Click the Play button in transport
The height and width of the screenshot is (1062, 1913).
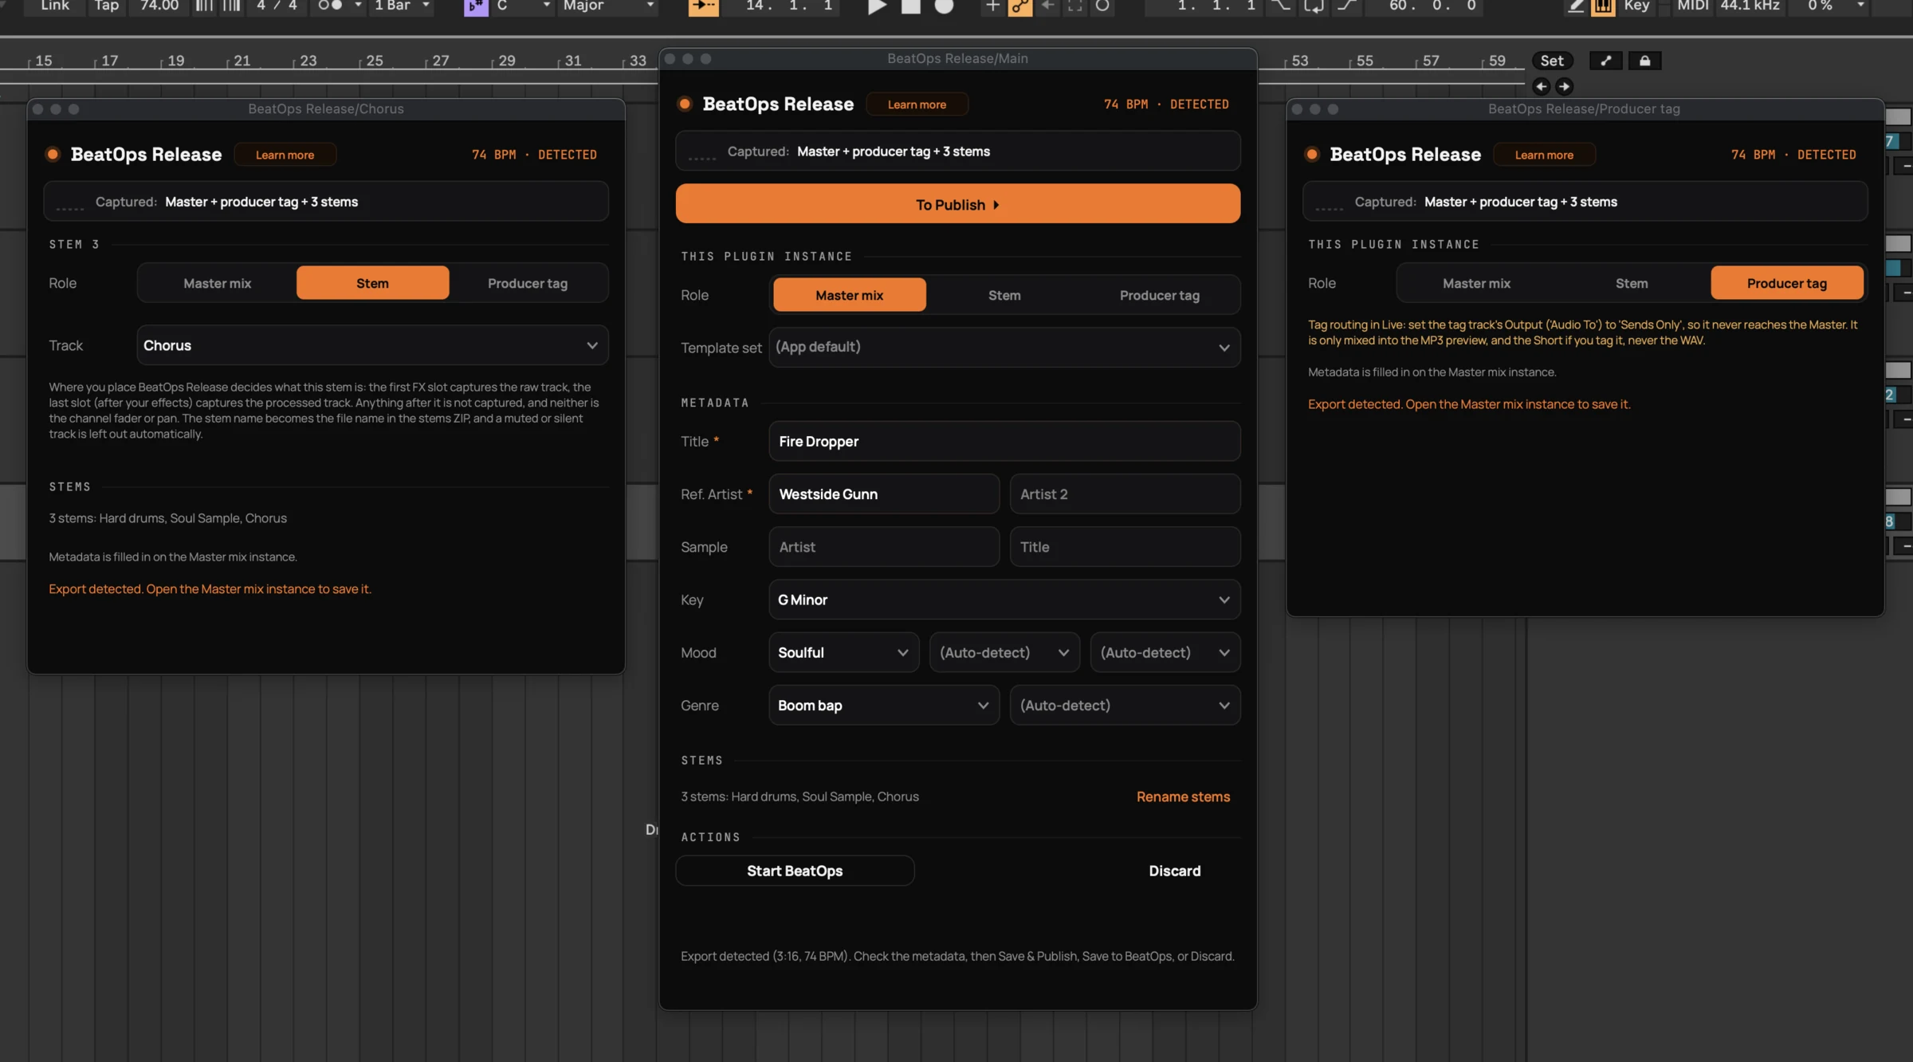877,6
